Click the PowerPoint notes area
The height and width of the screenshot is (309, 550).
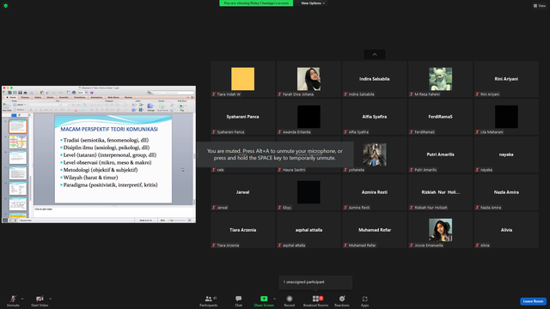pos(114,212)
